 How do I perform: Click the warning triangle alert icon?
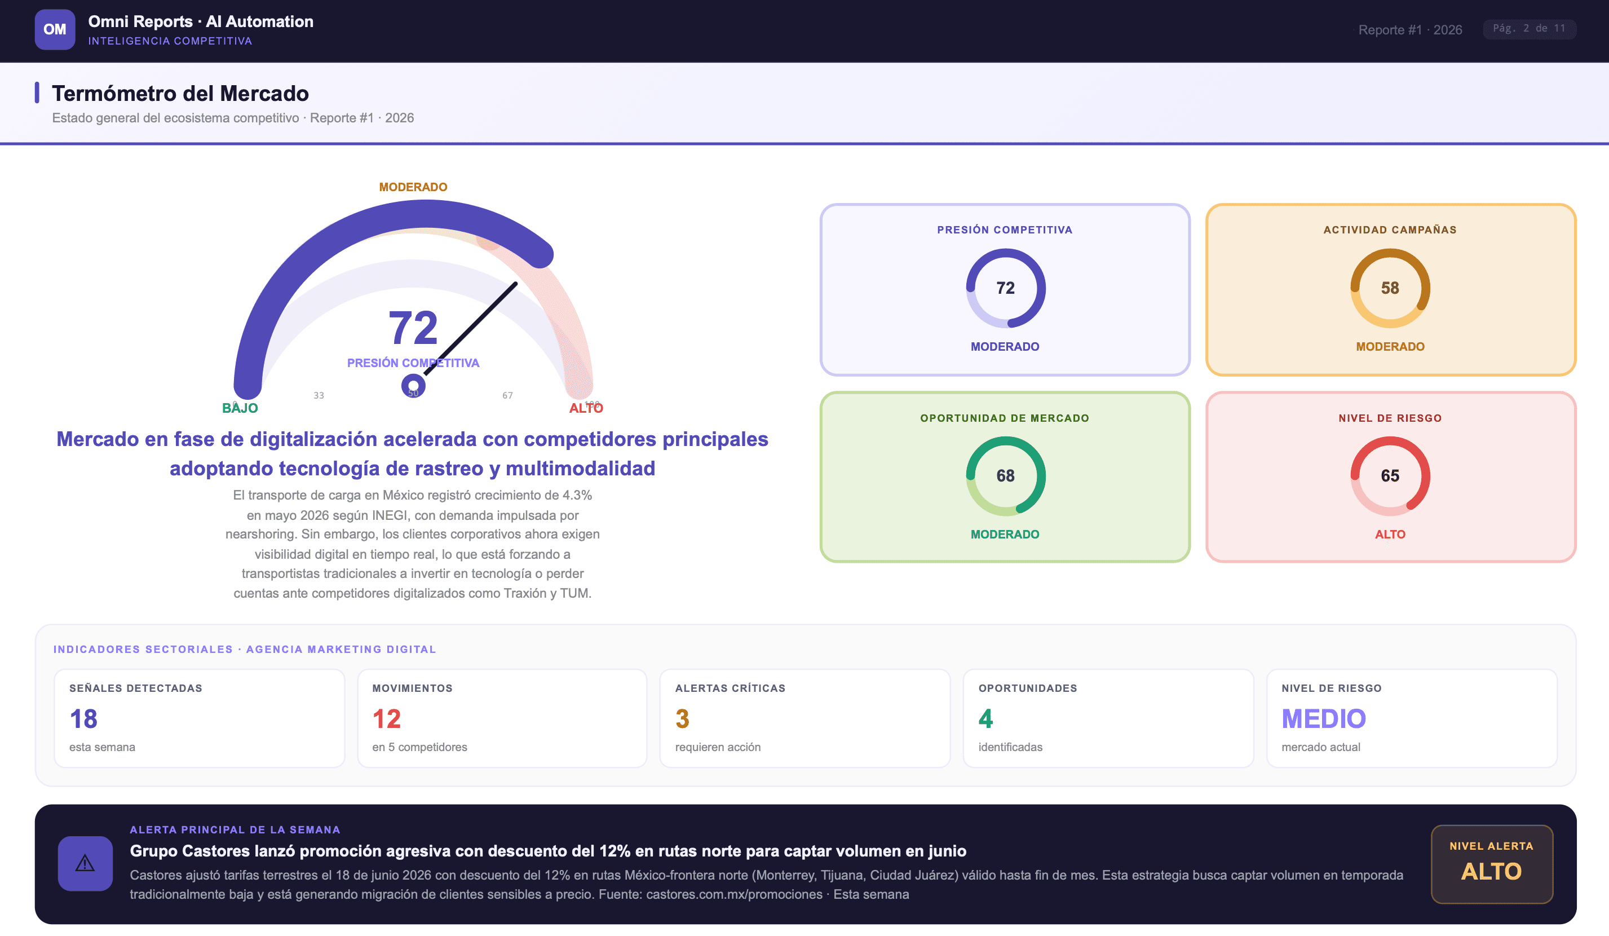pyautogui.click(x=85, y=863)
